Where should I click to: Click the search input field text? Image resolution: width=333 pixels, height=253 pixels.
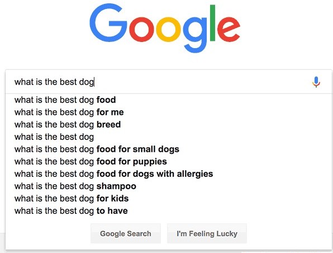pyautogui.click(x=54, y=82)
